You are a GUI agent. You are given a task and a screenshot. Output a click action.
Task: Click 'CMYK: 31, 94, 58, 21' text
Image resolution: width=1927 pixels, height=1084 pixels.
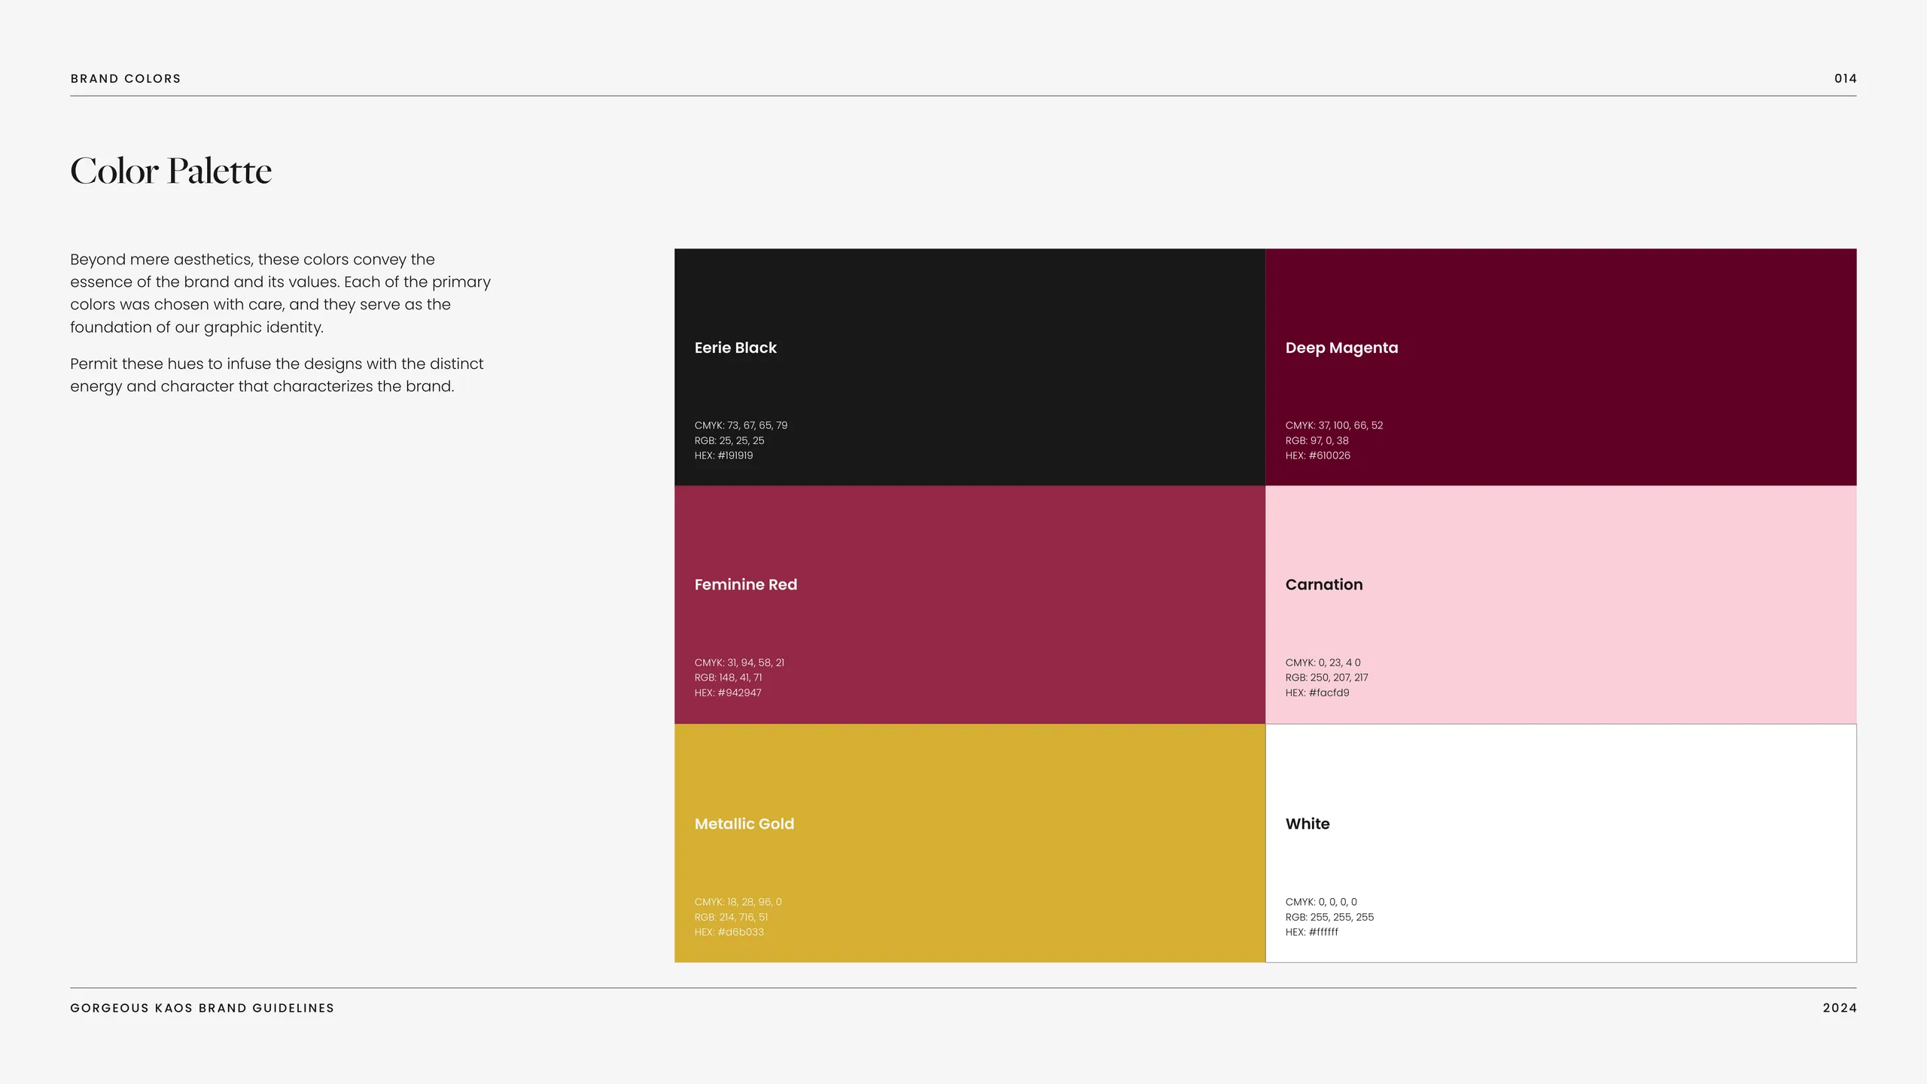pos(739,662)
